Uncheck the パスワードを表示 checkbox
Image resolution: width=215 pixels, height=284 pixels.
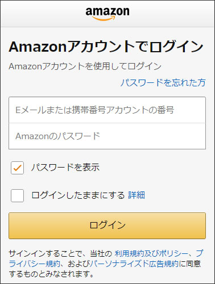(17, 168)
